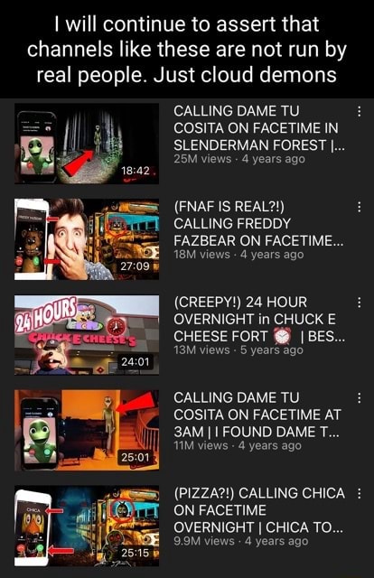Viewport: 374px width, 578px height.
Task: Click the 24:01 duration badge
Action: pos(136,361)
